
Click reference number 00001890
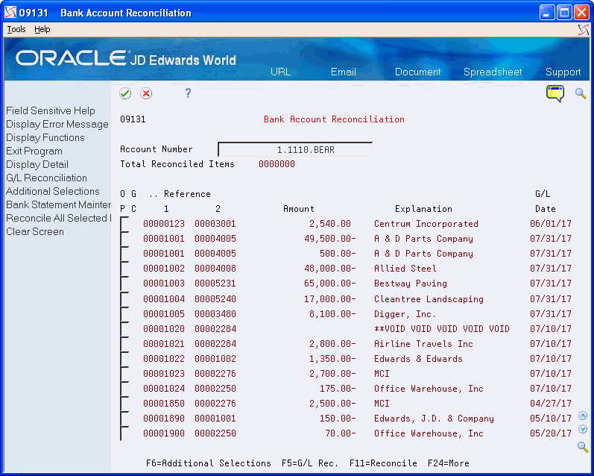pyautogui.click(x=164, y=419)
